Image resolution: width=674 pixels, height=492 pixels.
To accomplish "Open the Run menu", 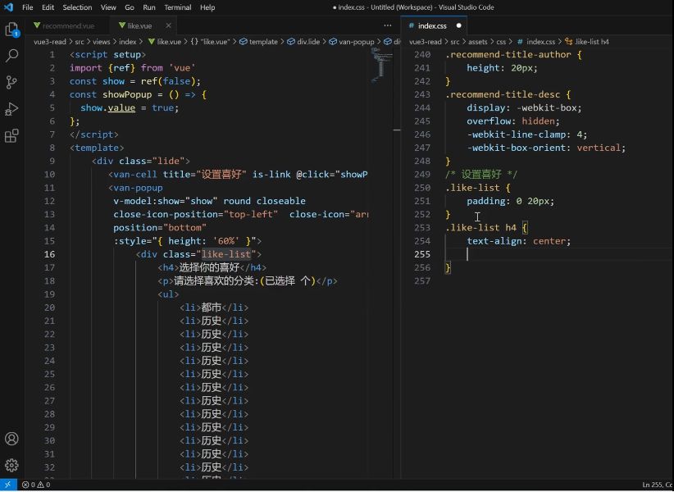I will tap(149, 7).
